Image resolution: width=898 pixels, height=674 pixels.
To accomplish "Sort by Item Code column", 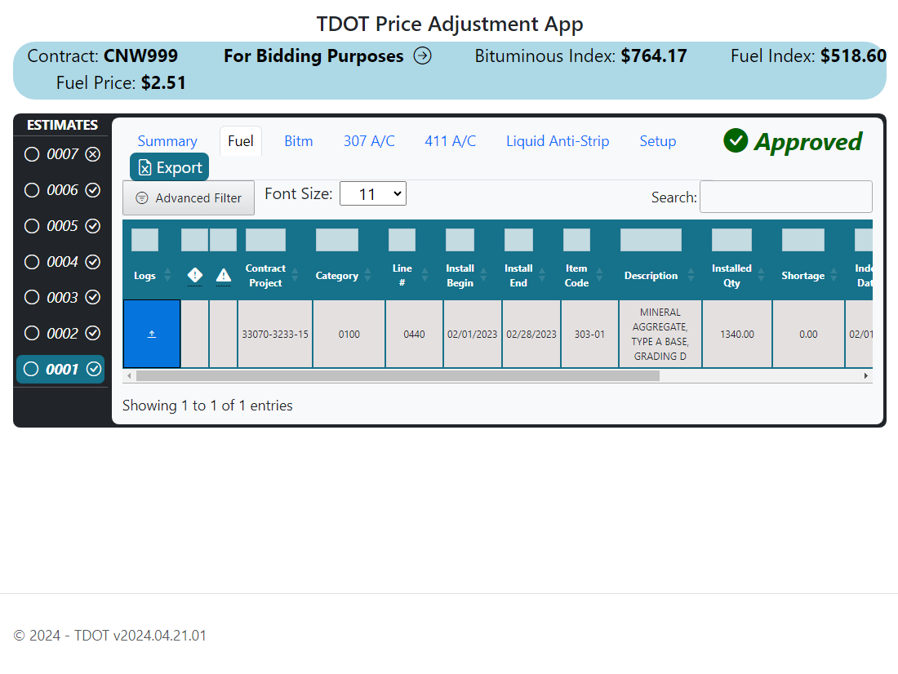I will tap(600, 276).
